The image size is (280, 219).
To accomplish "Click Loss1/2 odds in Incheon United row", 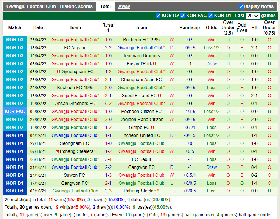I will (x=212, y=135).
